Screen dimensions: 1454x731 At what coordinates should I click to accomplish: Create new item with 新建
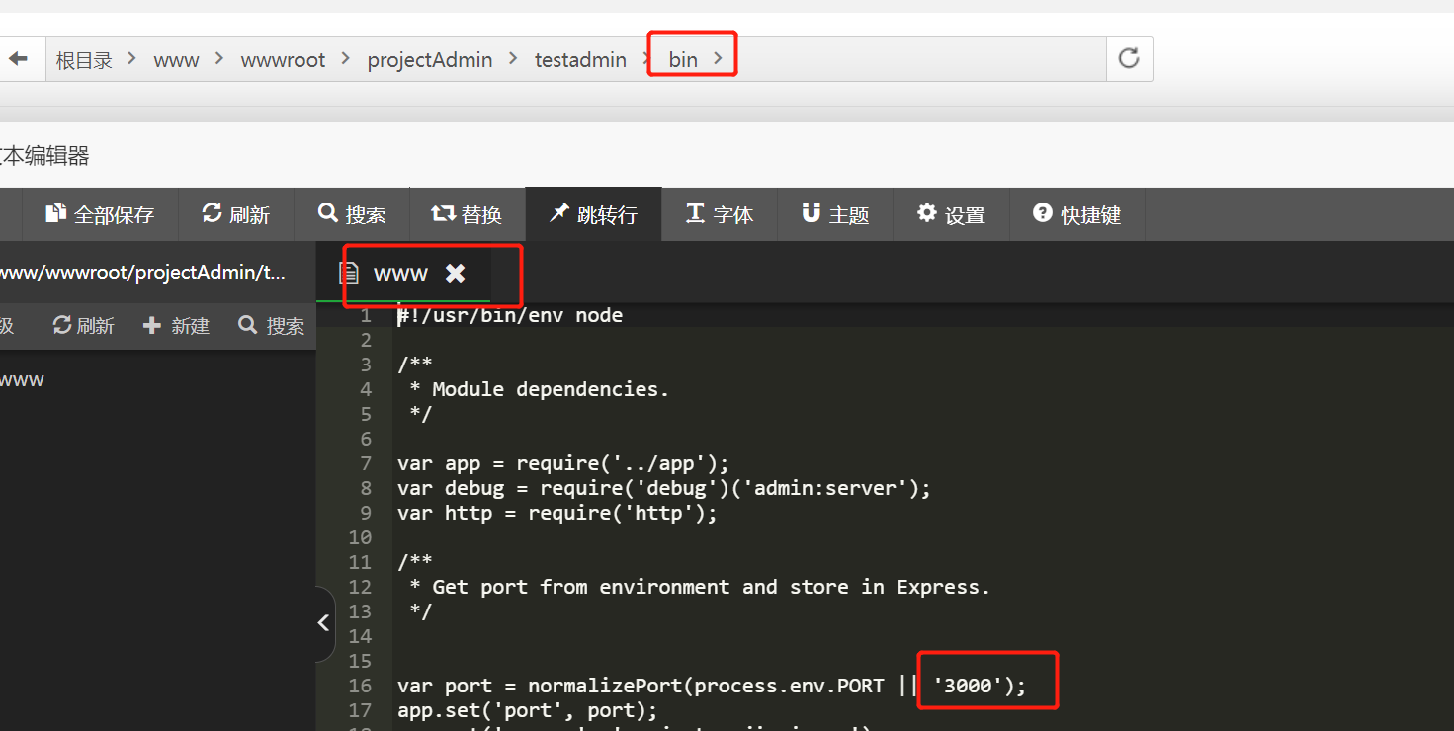pos(177,326)
